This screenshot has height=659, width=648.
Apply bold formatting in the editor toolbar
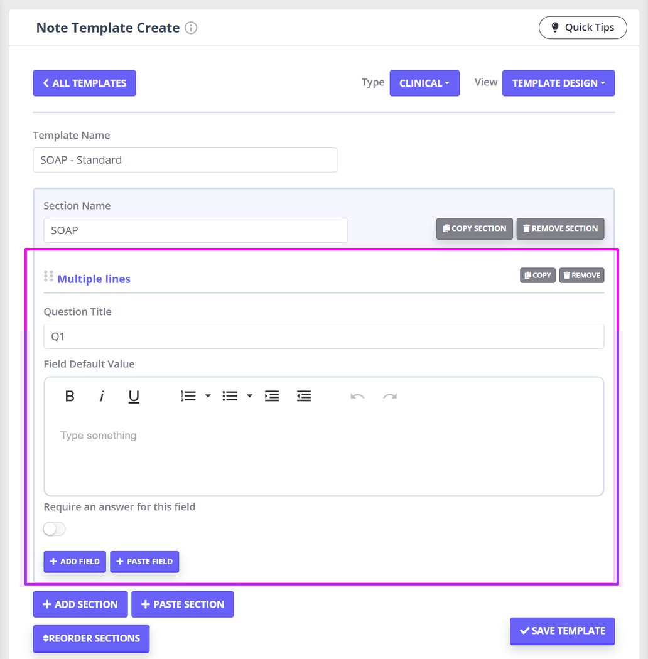click(70, 395)
